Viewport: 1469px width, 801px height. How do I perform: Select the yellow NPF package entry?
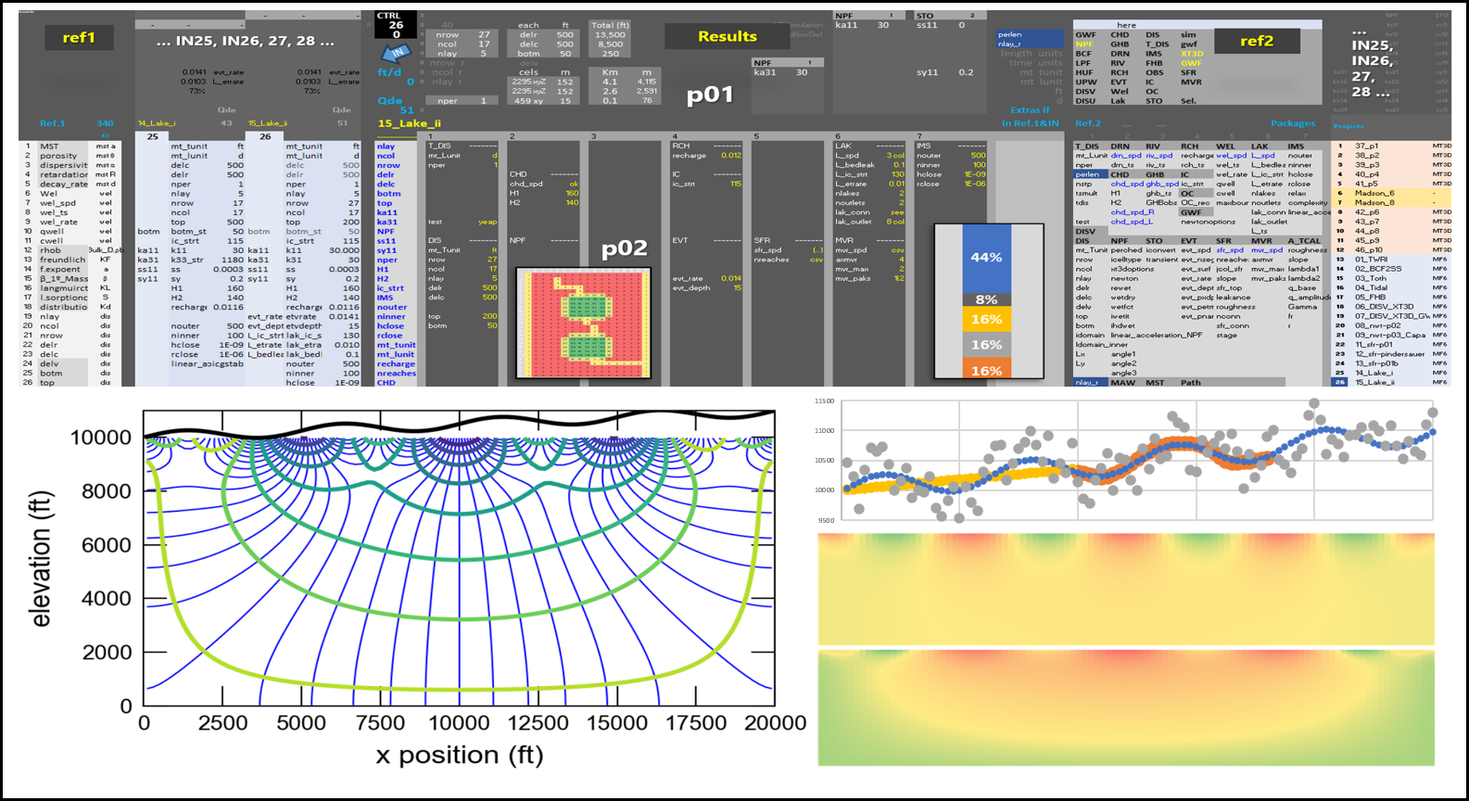point(1084,44)
